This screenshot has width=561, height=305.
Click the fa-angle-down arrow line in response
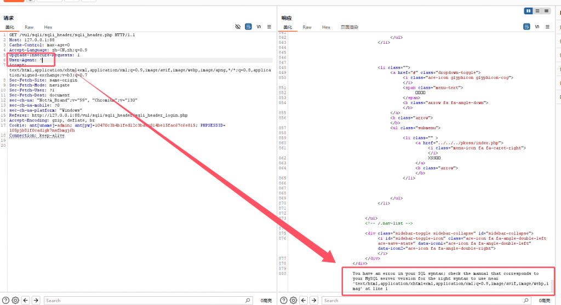445,102
